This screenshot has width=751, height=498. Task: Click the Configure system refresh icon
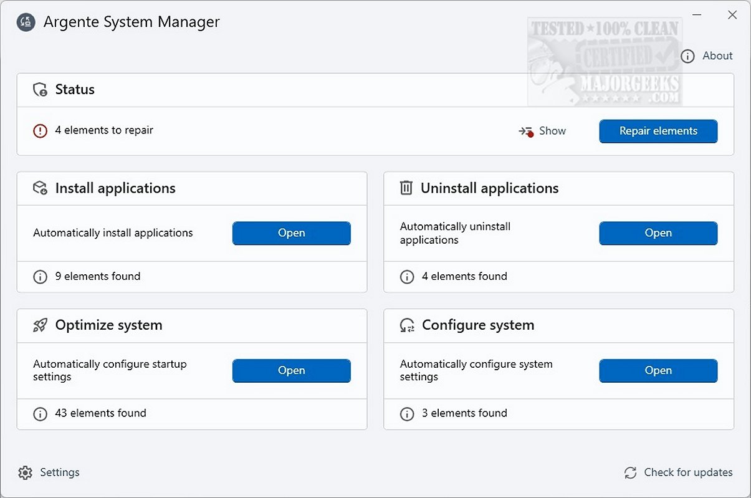[x=407, y=325]
